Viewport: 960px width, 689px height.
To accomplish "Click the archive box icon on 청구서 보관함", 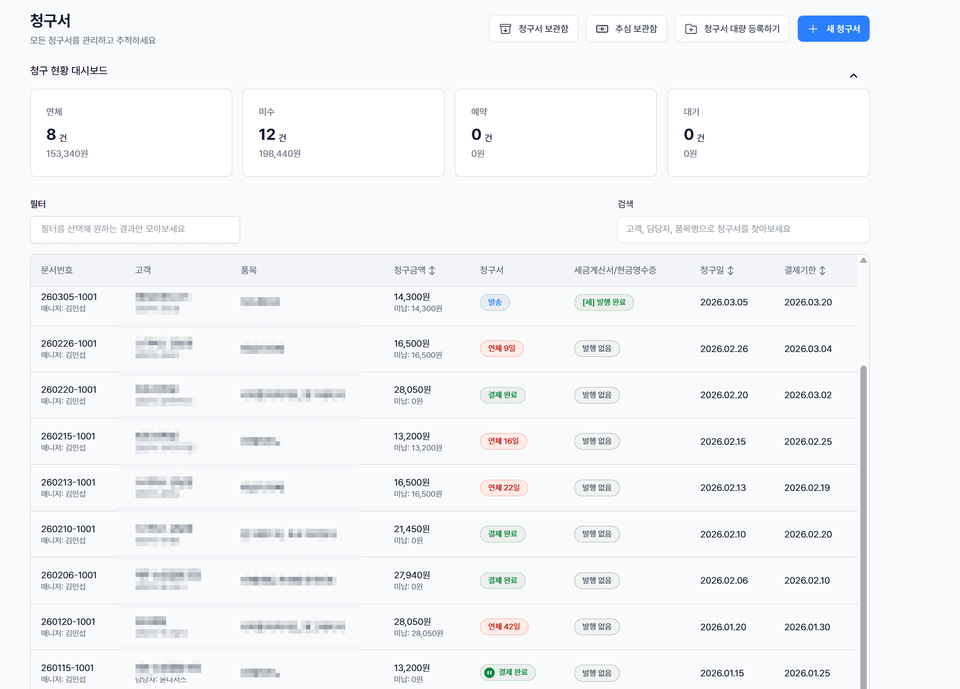I will [x=505, y=29].
